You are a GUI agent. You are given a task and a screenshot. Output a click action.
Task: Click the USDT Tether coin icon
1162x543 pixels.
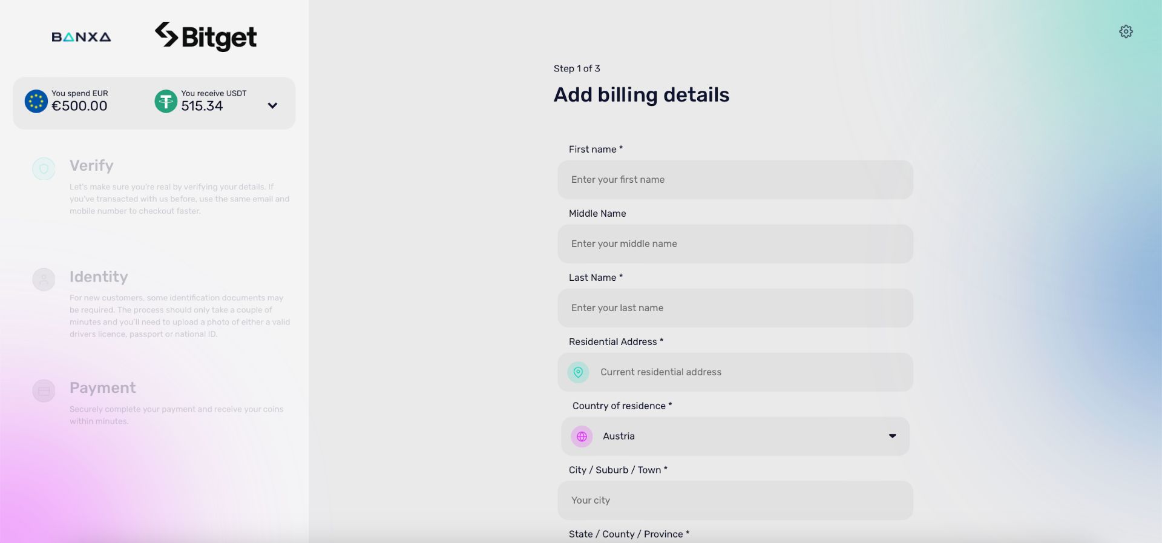(166, 101)
